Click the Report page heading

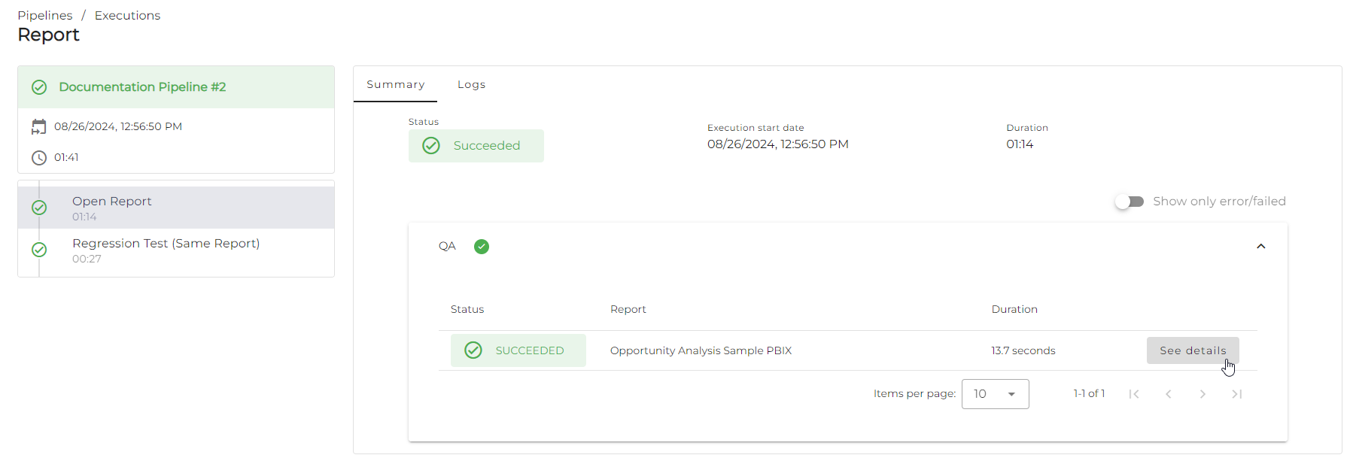pyautogui.click(x=48, y=35)
